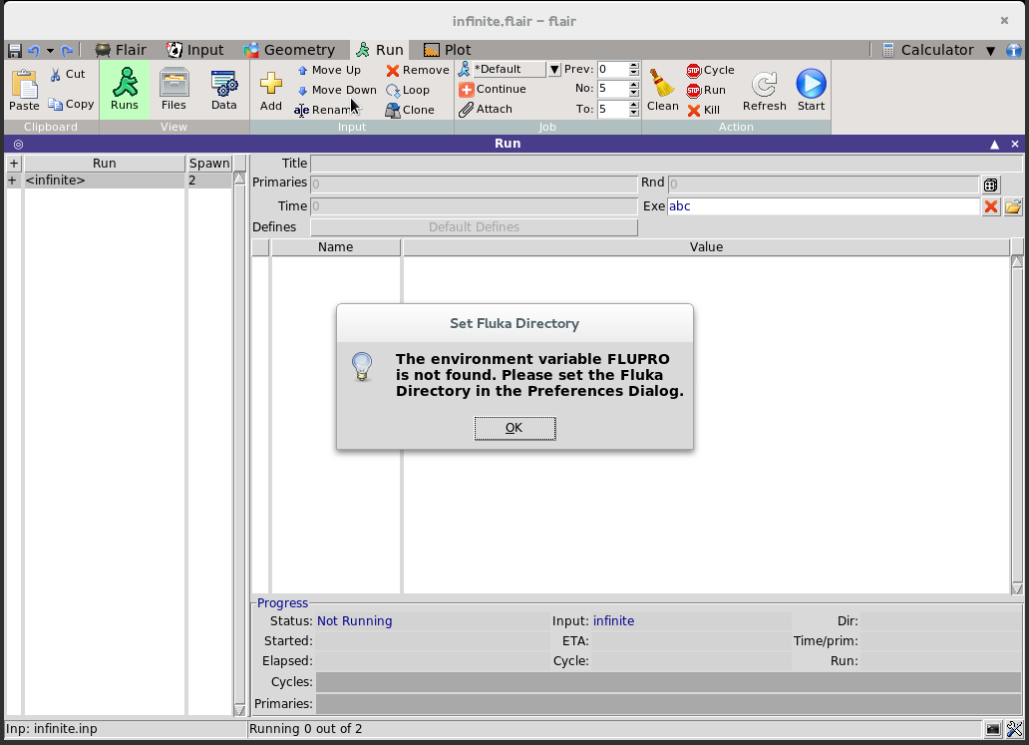
Task: Click the Spawn column header
Action: 210,164
